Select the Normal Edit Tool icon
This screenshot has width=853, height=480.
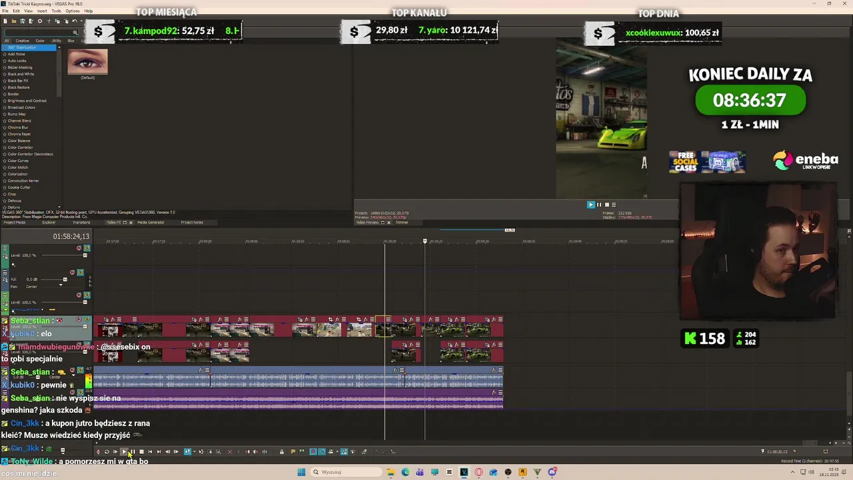[x=187, y=452]
